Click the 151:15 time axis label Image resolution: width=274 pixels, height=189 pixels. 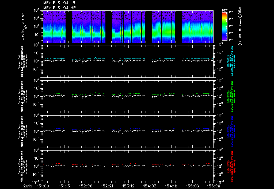[64, 186]
